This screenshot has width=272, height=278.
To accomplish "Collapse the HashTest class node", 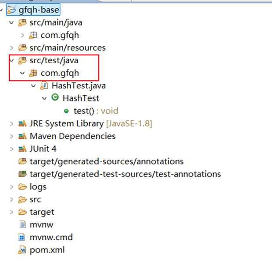I will 44,98.
